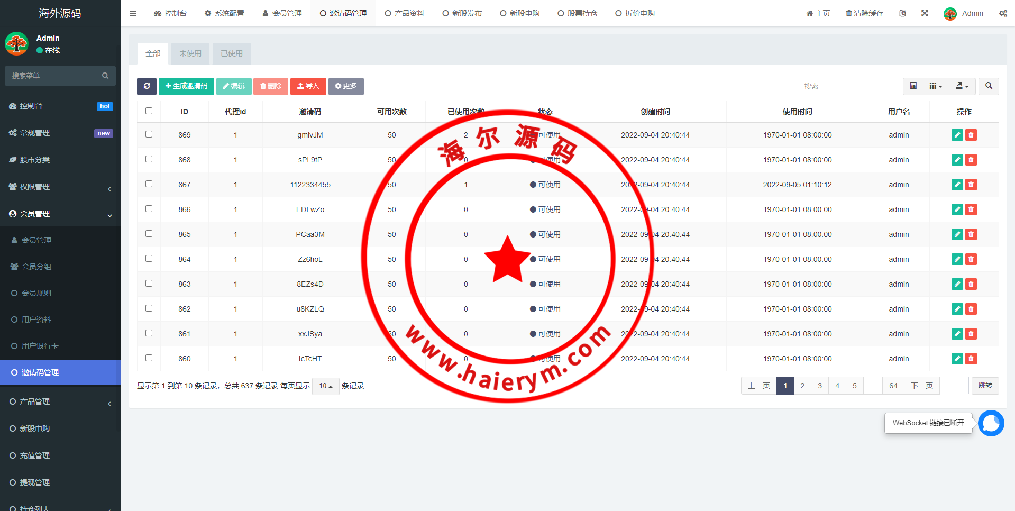
Task: Click edit icon for row ID 869
Action: (957, 135)
